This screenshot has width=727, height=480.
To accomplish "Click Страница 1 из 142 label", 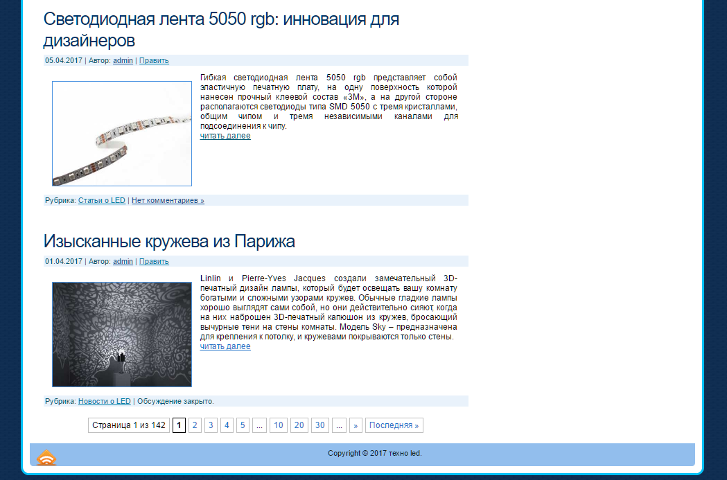I will (x=129, y=425).
